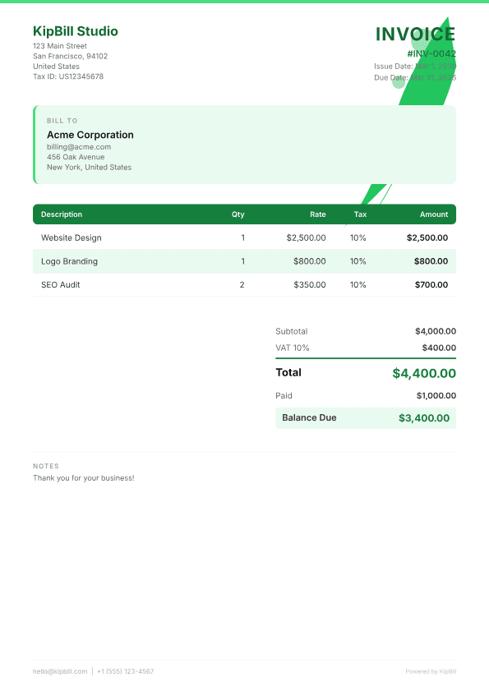Click the Subtotal label
This screenshot has width=489, height=691.
pos(292,331)
